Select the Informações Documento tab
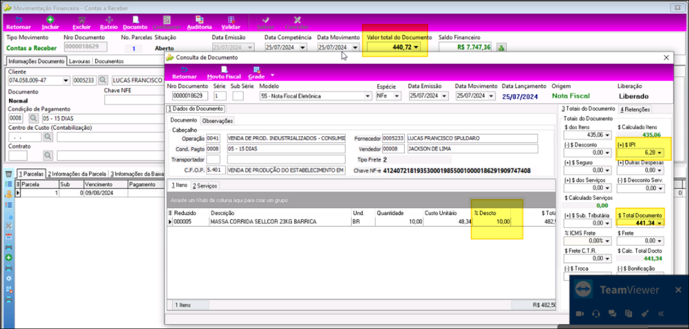689x329 pixels. click(x=36, y=61)
